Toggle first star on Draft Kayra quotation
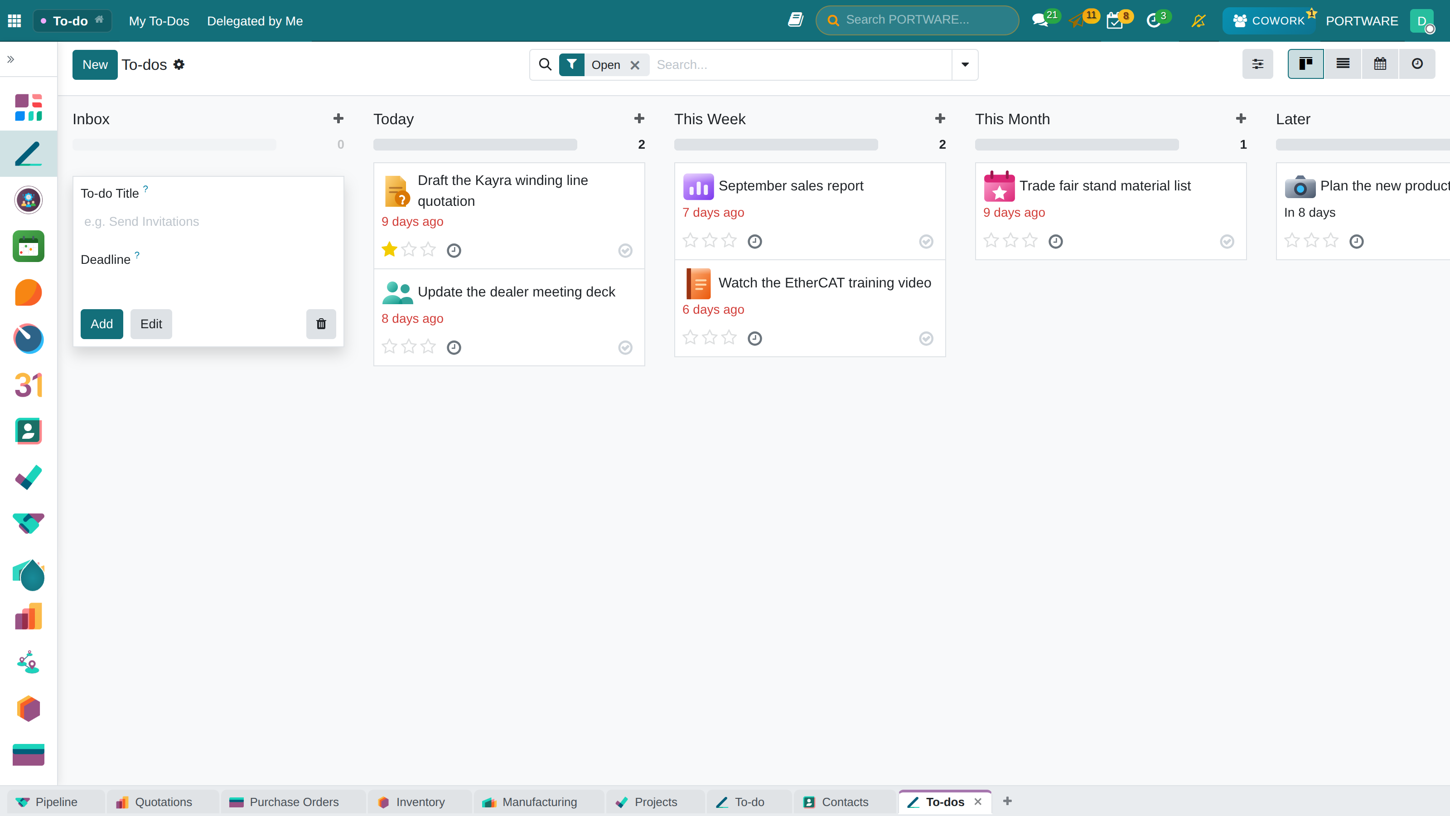The height and width of the screenshot is (816, 1450). pyautogui.click(x=389, y=249)
